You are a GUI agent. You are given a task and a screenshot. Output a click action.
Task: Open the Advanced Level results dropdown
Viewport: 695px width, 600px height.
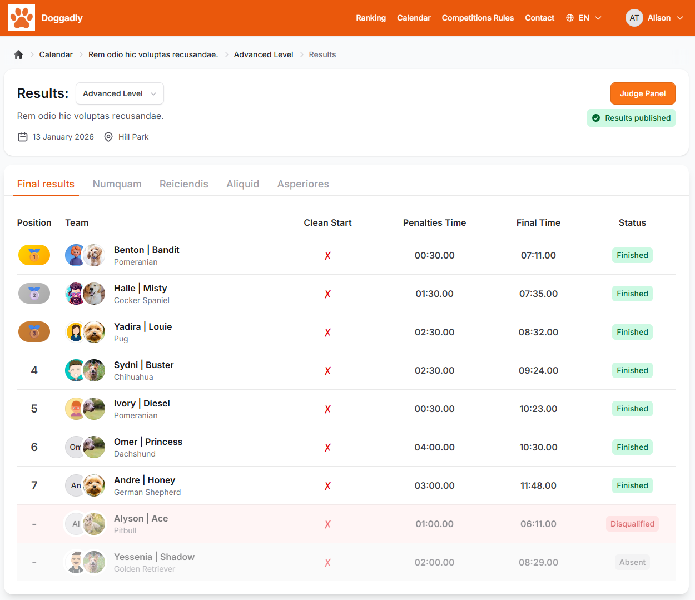120,93
